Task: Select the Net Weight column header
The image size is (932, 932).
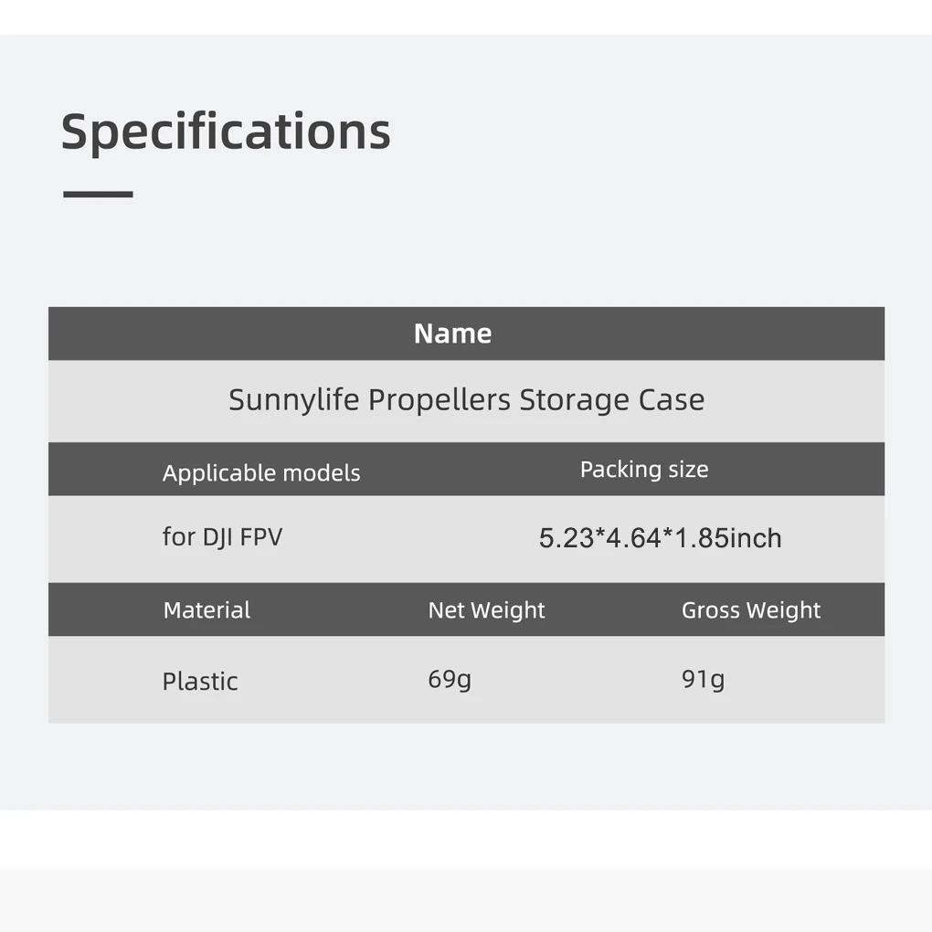Action: 486,610
